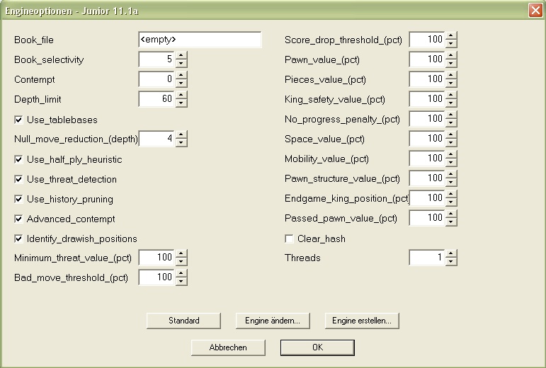Viewport: 546px width, 368px height.
Task: Decrease Endgame_king_position with down arrow
Action: [451, 202]
